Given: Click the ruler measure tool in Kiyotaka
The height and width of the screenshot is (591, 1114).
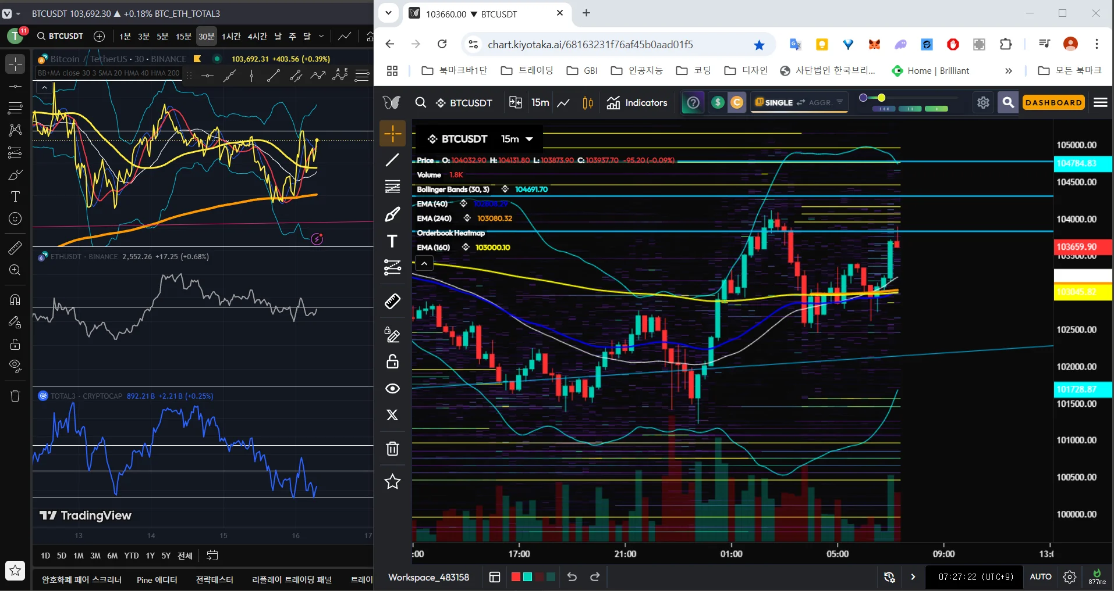Looking at the screenshot, I should pyautogui.click(x=392, y=301).
